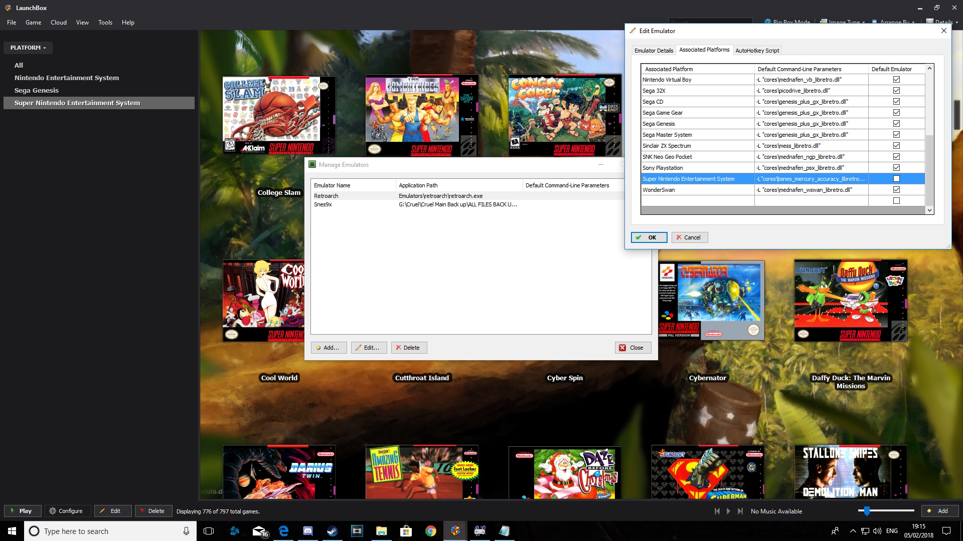
Task: Close the Manage Emulators window
Action: pyautogui.click(x=633, y=348)
